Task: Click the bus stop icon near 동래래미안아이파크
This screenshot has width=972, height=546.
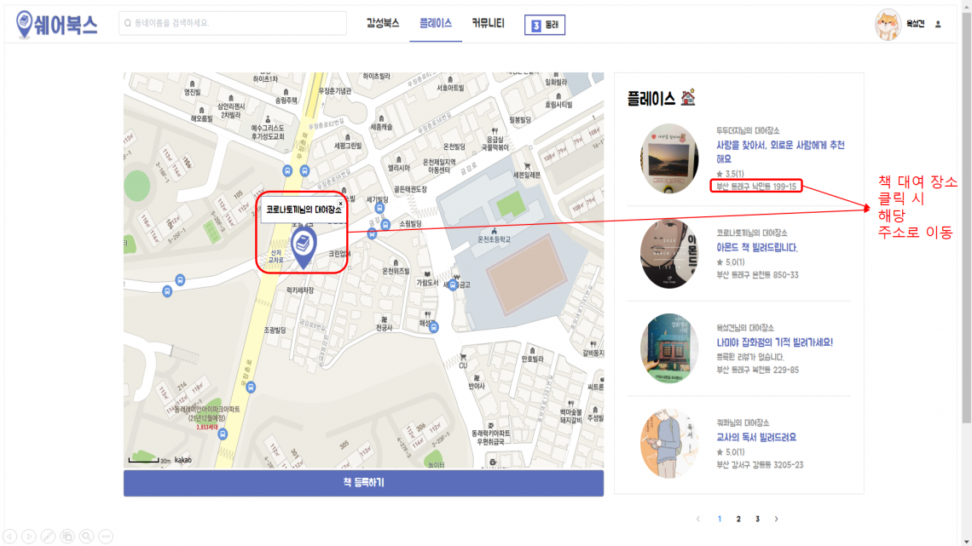Action: 223,434
